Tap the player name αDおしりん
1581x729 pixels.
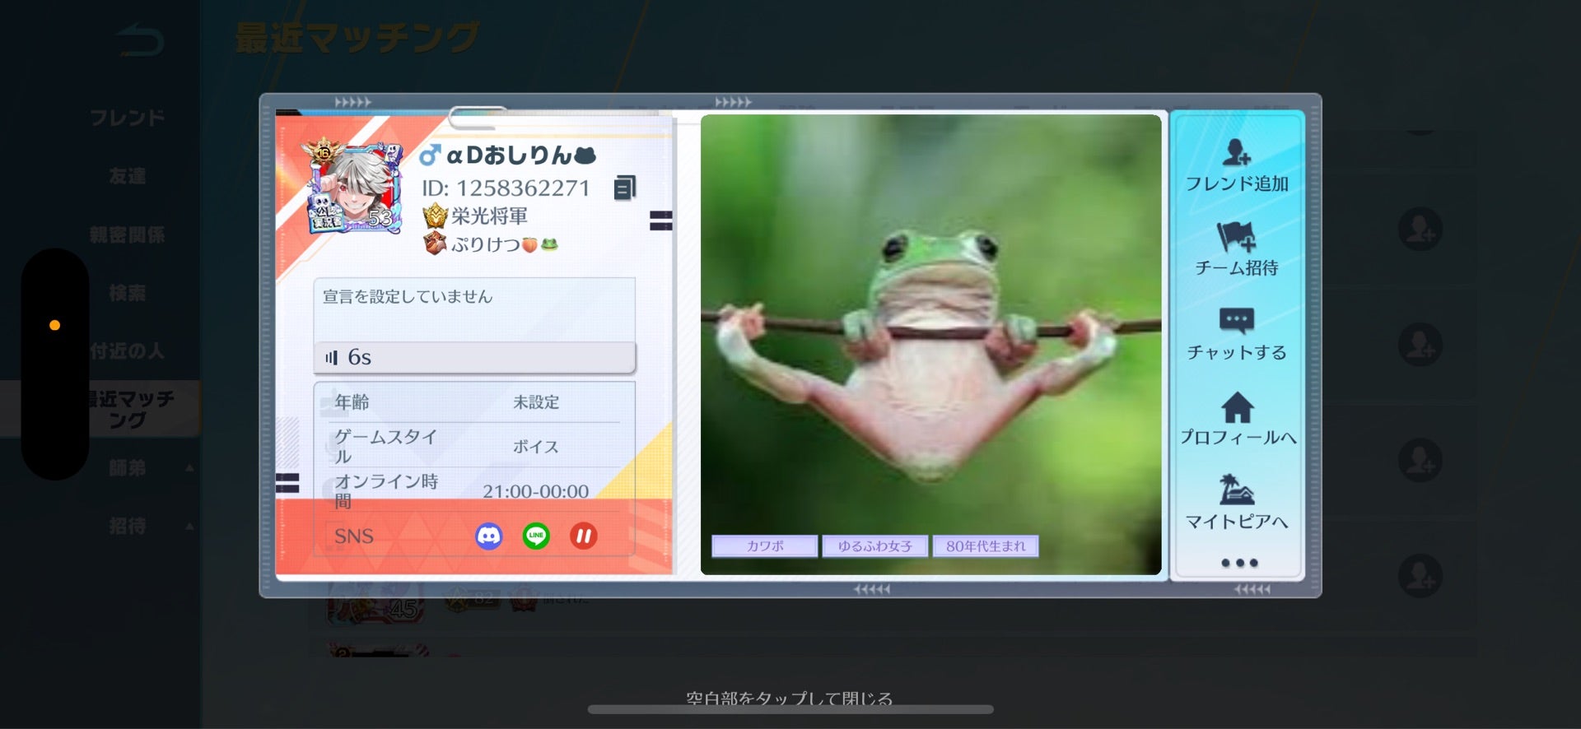(x=520, y=155)
